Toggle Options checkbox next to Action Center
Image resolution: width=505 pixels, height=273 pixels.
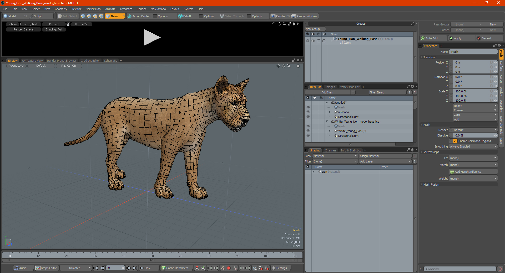155,16
